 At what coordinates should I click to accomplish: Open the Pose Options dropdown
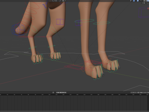(147, 3)
